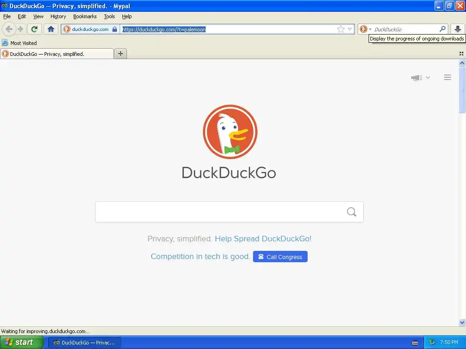Open the Help menu
The image size is (466, 349).
tap(127, 16)
